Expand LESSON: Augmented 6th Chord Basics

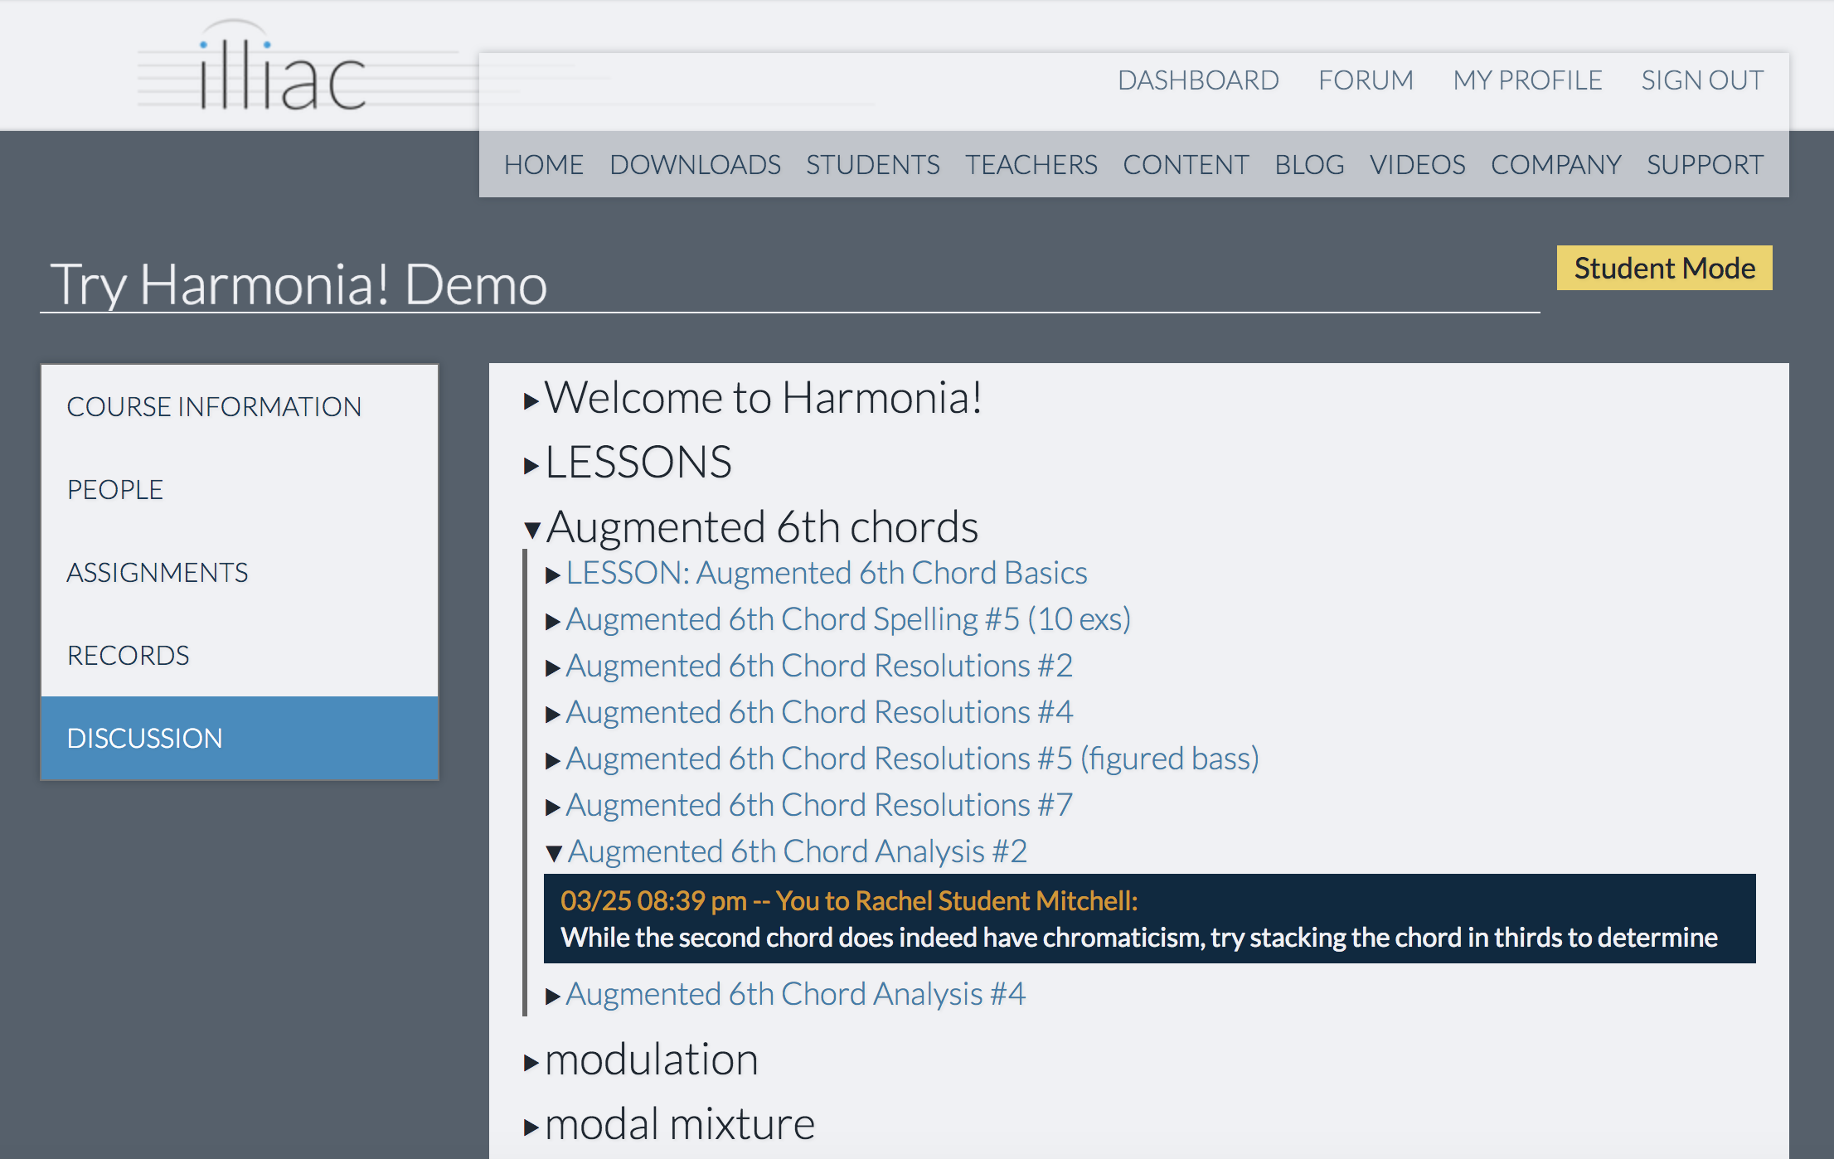[x=553, y=575]
